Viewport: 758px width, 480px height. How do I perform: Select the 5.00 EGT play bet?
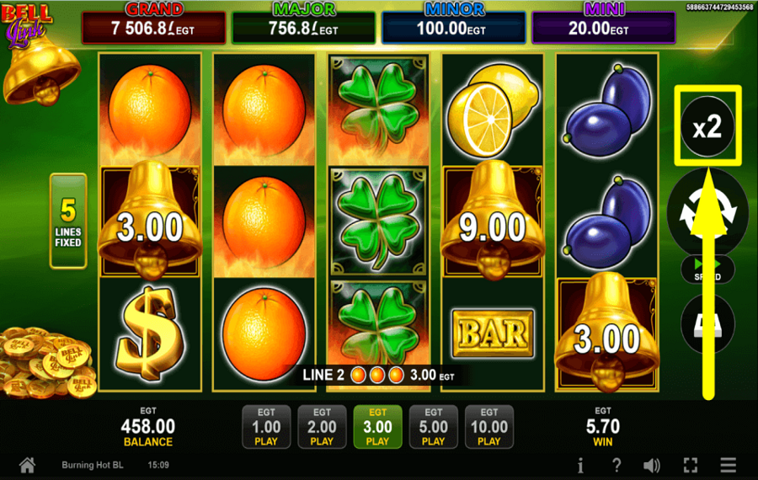coord(433,427)
